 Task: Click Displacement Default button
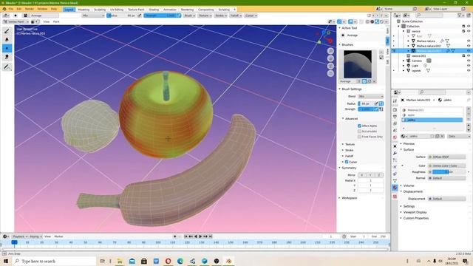(x=446, y=199)
